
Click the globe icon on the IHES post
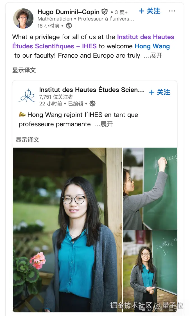tap(92, 103)
